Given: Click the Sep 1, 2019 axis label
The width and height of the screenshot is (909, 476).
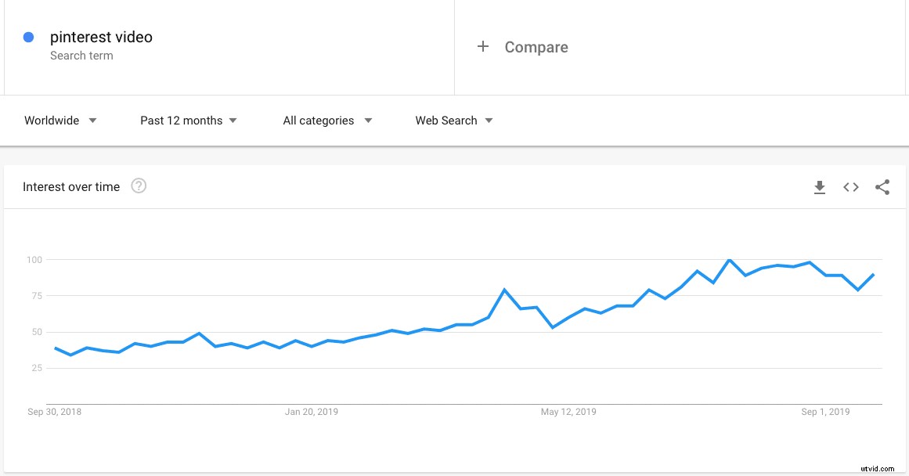Looking at the screenshot, I should [x=825, y=411].
